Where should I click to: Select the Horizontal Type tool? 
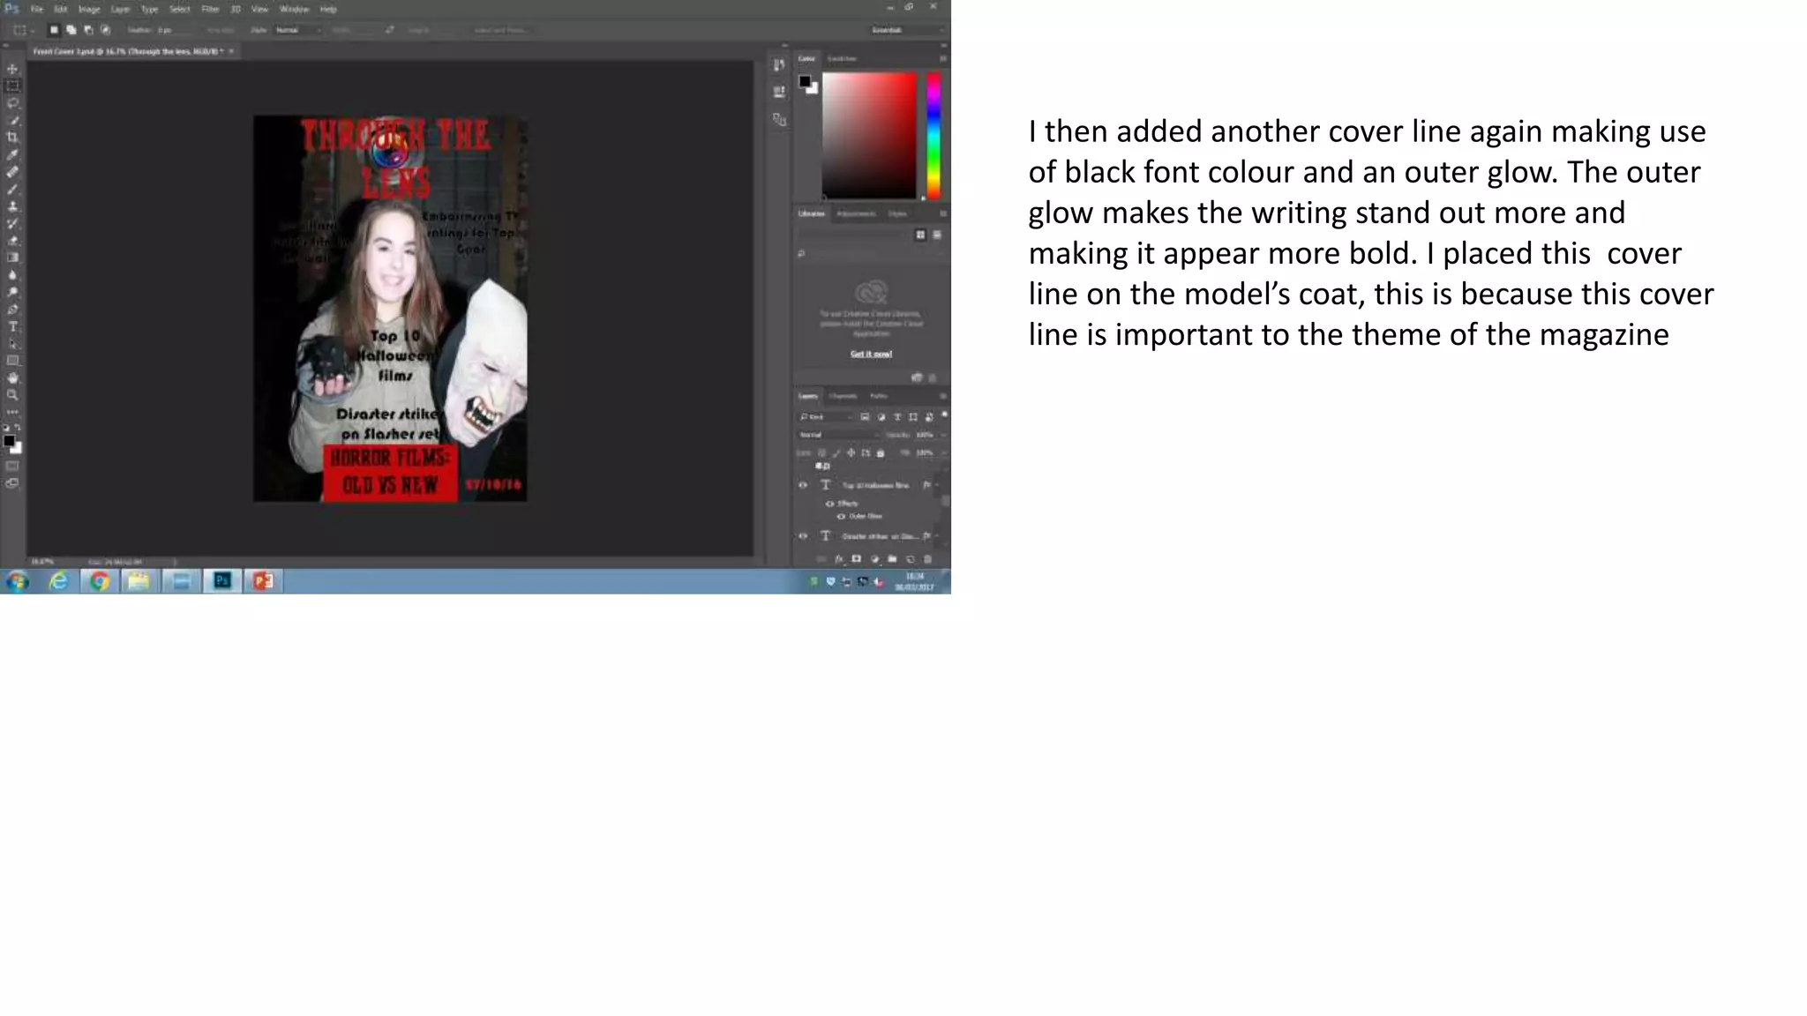(x=12, y=326)
